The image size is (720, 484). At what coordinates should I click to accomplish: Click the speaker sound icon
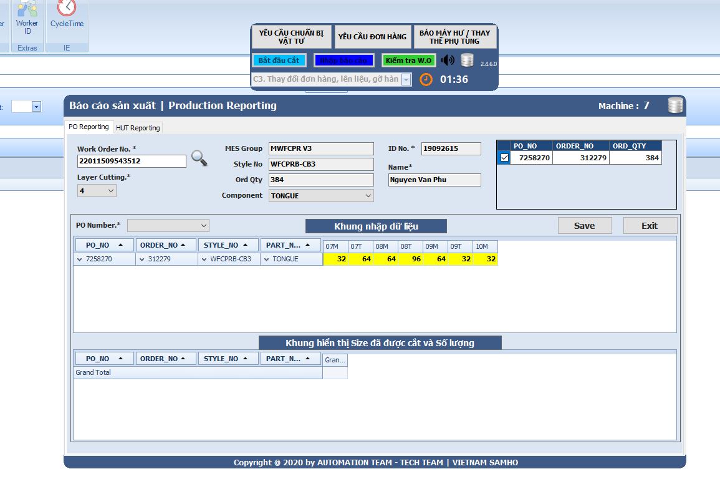[448, 60]
